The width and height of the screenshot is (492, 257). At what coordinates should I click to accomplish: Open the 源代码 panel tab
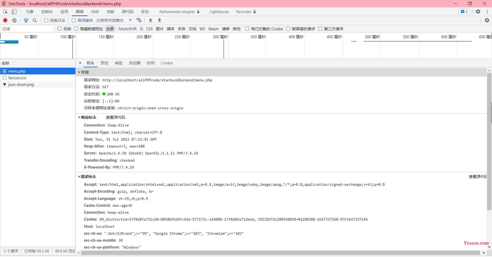point(128,12)
